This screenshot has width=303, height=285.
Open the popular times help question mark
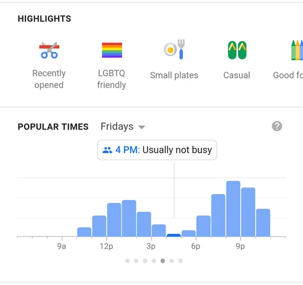pos(277,126)
